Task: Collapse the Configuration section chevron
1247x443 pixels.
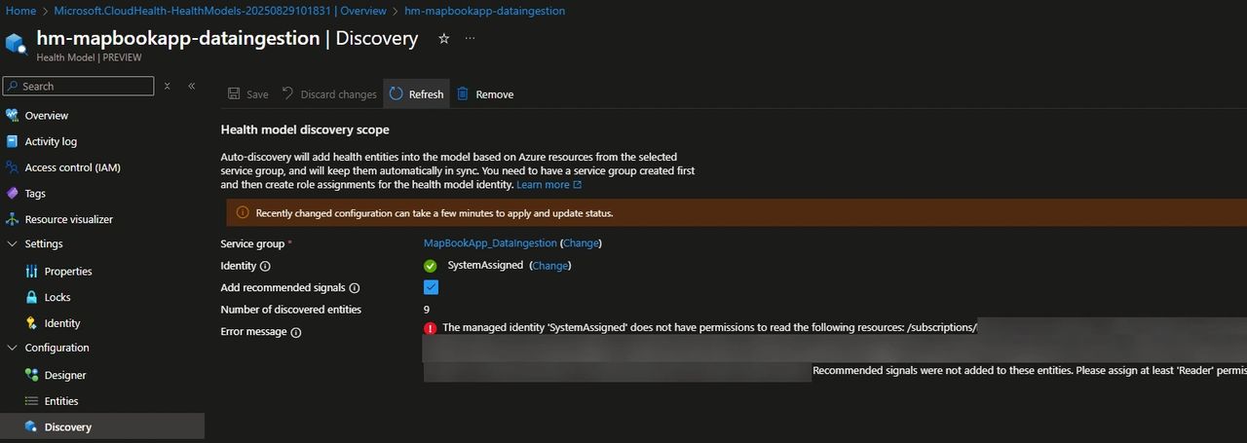Action: tap(13, 348)
